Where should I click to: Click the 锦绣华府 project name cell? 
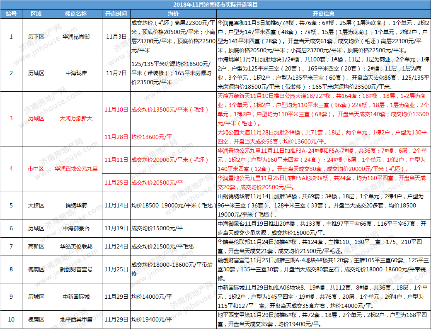coord(76,205)
